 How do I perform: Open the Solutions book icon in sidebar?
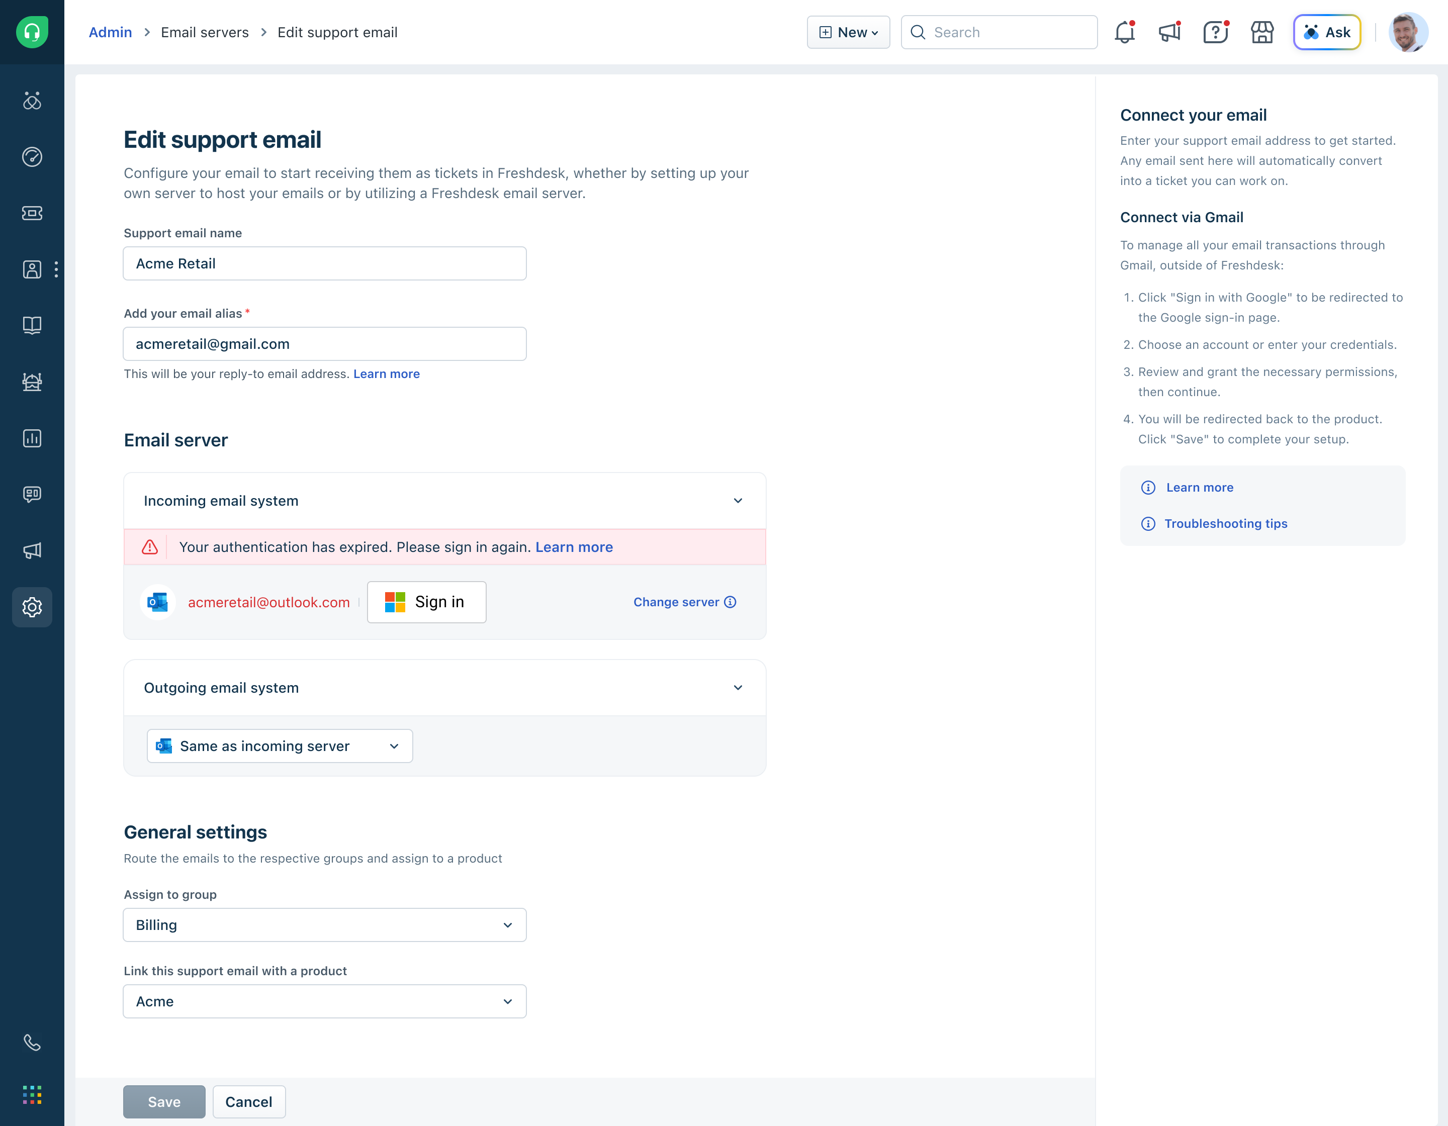tap(32, 325)
